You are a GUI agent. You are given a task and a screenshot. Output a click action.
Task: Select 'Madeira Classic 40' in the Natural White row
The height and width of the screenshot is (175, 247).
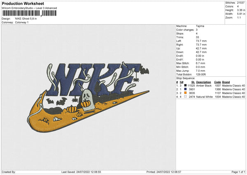(x=233, y=97)
